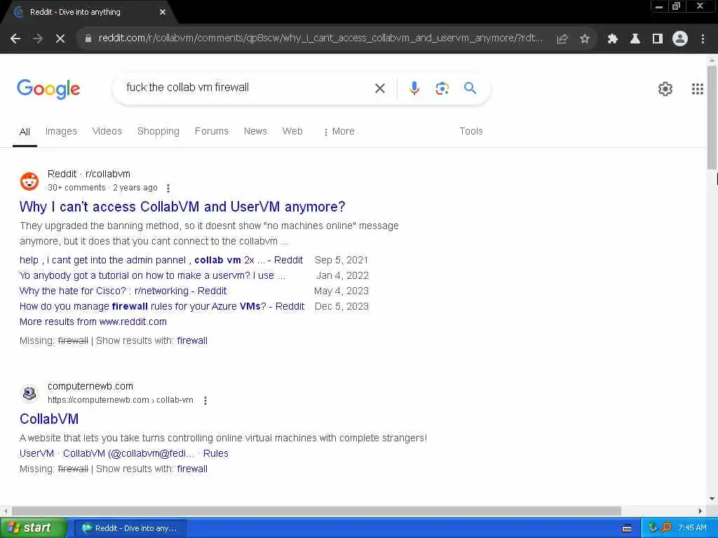Toggle the browser side panel
718x538 pixels.
(x=657, y=39)
